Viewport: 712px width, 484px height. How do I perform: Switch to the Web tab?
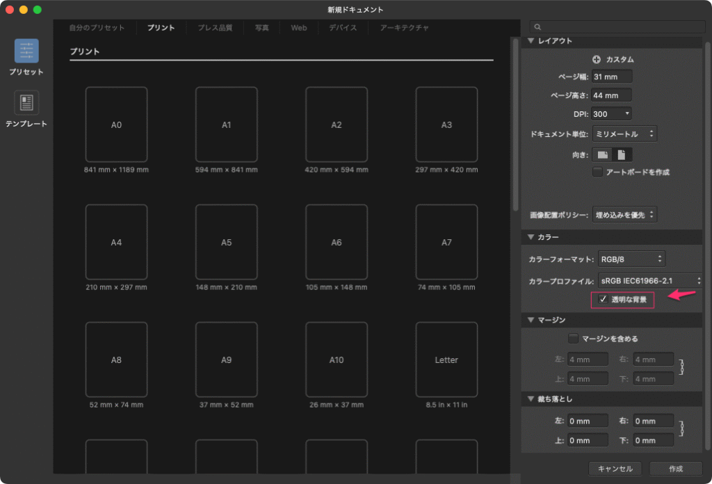[x=298, y=28]
